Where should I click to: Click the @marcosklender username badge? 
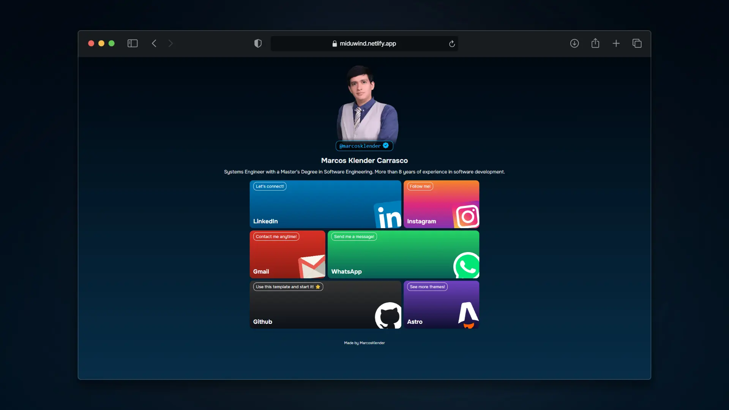(364, 146)
